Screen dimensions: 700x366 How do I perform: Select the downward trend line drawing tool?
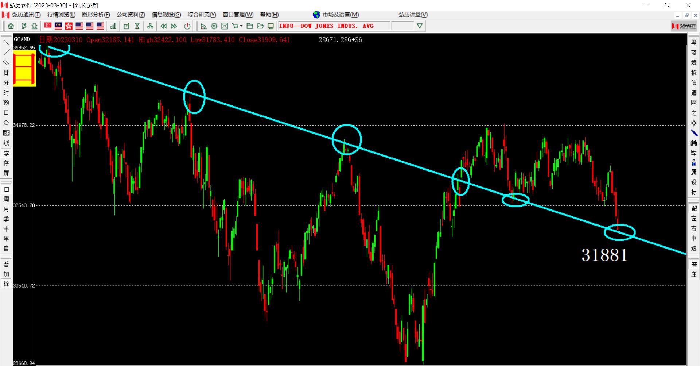pyautogui.click(x=6, y=42)
